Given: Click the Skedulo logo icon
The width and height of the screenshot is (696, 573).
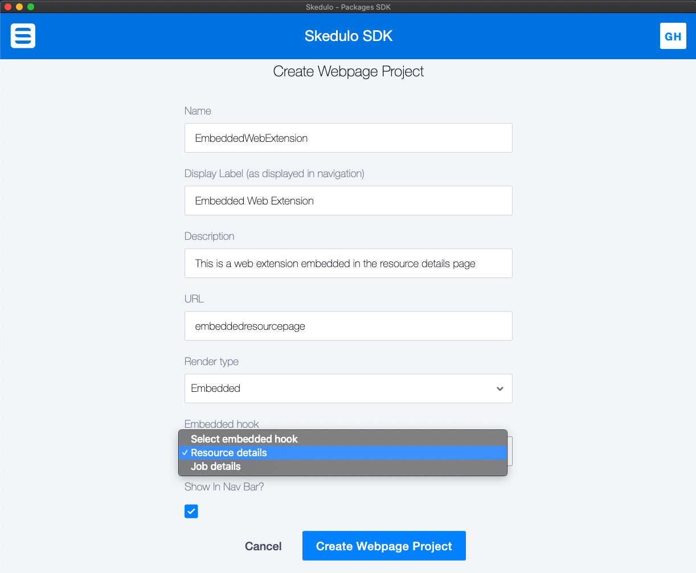Looking at the screenshot, I should coord(23,36).
